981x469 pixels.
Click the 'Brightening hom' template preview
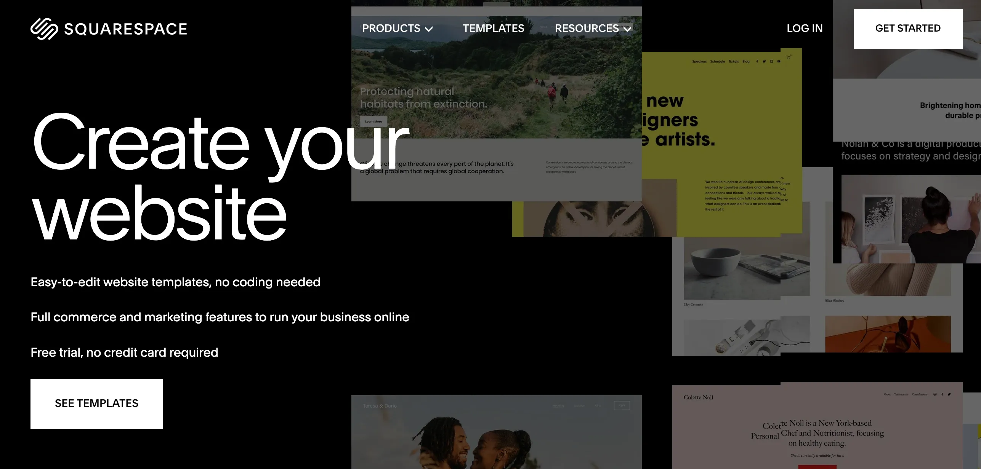pyautogui.click(x=907, y=70)
